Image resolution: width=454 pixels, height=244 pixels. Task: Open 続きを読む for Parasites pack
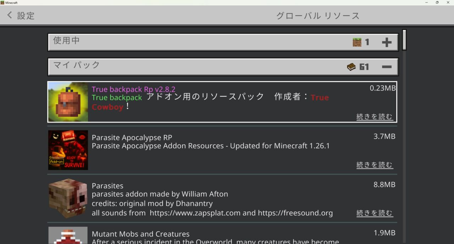point(375,213)
